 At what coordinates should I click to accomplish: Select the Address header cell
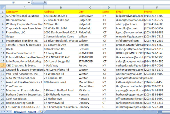click(61, 12)
